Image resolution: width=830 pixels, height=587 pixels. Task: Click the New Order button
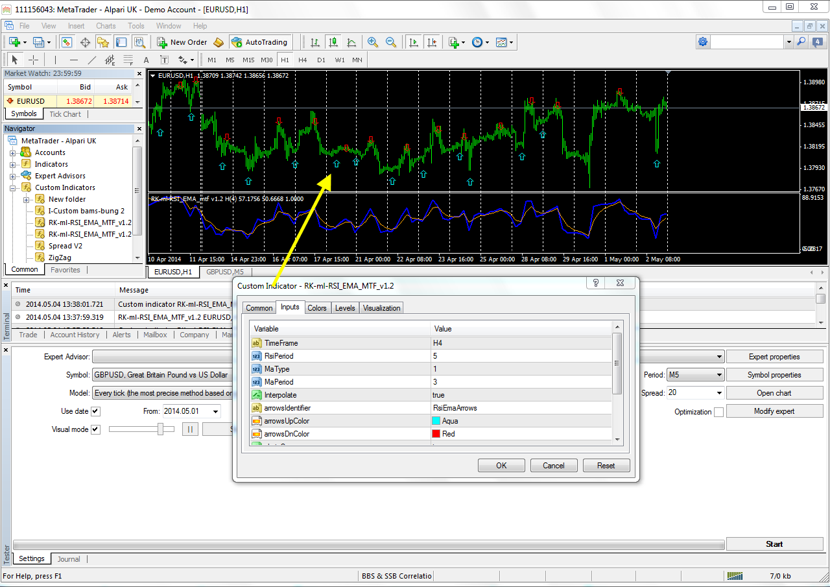(x=182, y=42)
